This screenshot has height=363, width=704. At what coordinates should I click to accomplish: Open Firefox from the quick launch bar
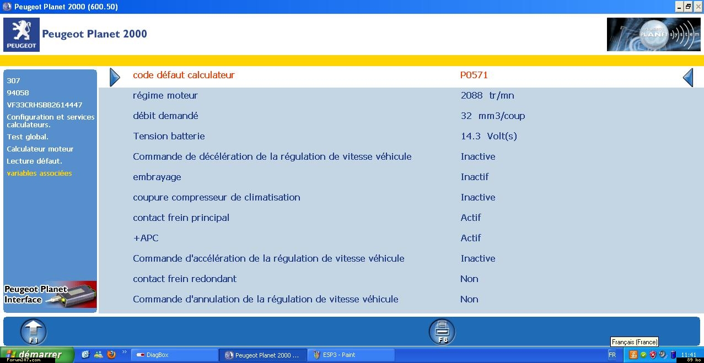click(111, 355)
